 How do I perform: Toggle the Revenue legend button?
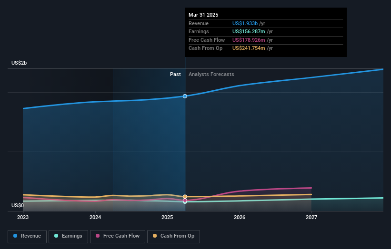click(x=27, y=236)
